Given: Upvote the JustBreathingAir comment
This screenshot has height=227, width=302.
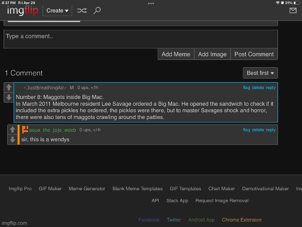Looking at the screenshot, I should (9, 87).
